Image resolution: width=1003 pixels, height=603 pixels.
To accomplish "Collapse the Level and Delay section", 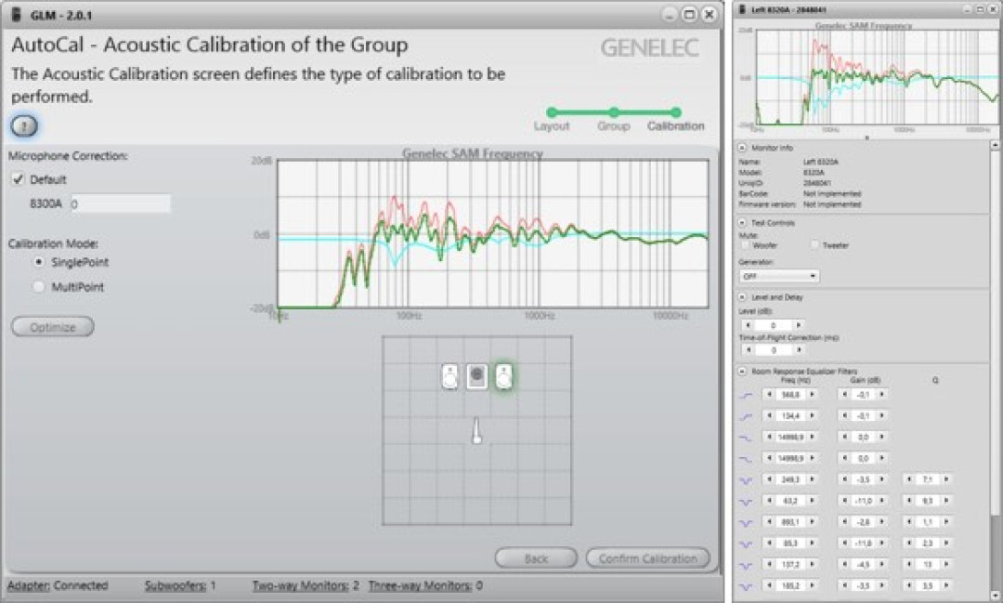I will (742, 297).
